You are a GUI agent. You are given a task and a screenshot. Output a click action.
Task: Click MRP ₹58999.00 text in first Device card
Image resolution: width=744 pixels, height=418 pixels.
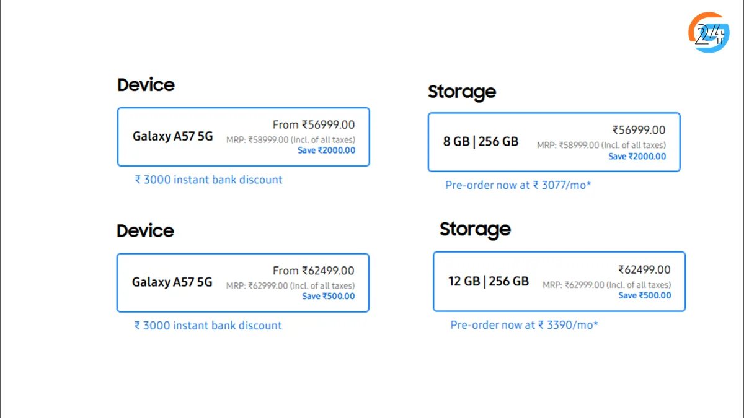click(290, 140)
